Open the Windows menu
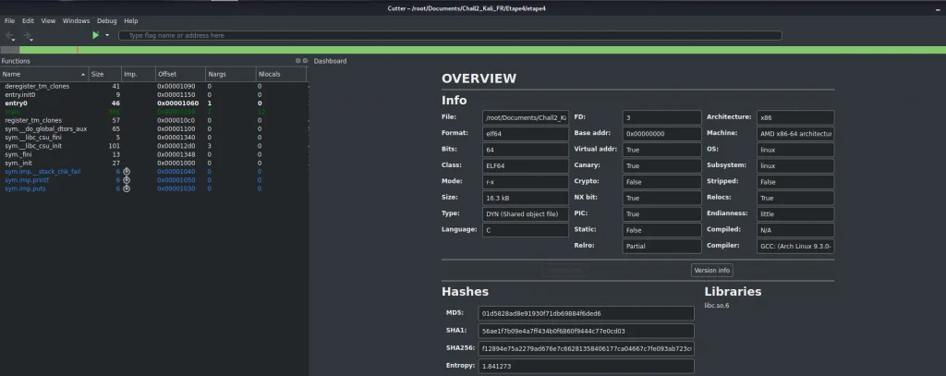This screenshot has width=946, height=376. pos(76,20)
